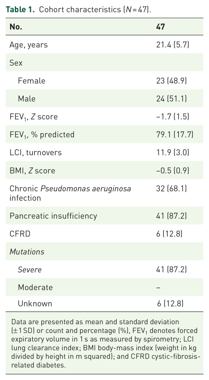Viewport: 209px width, 380px height.
Task: Select the Age, years row label
Action: pos(29,45)
